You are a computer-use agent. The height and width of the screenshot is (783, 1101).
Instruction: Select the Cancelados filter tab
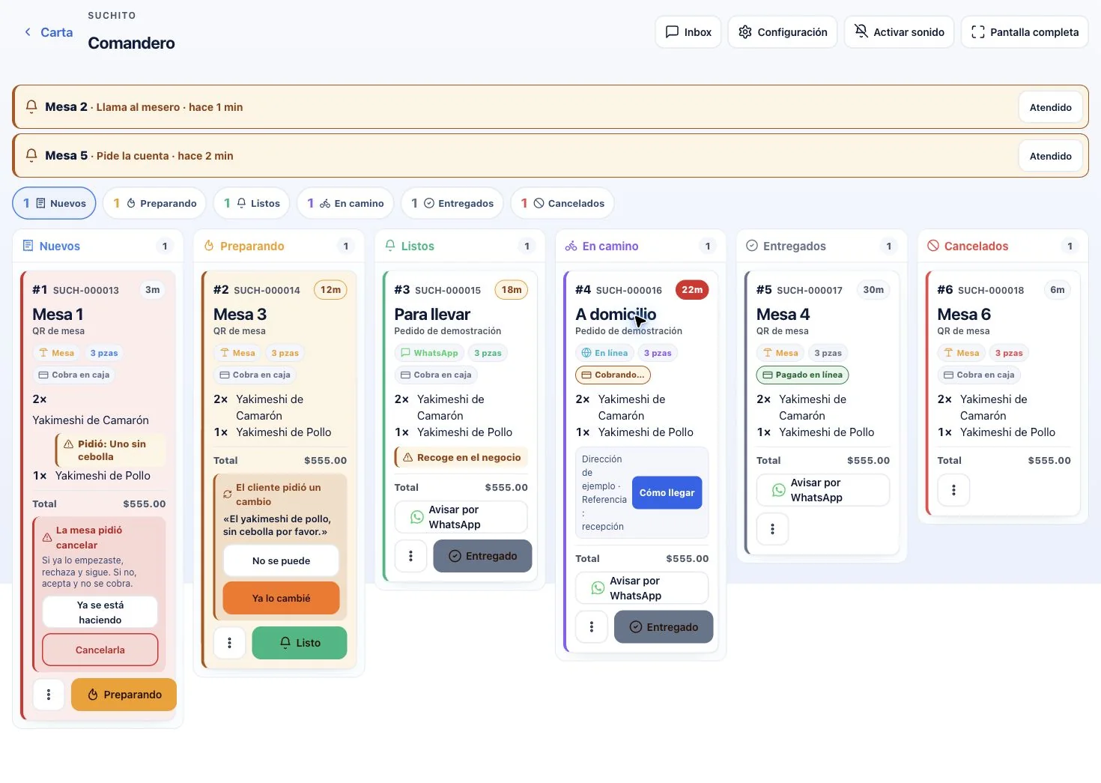tap(562, 203)
